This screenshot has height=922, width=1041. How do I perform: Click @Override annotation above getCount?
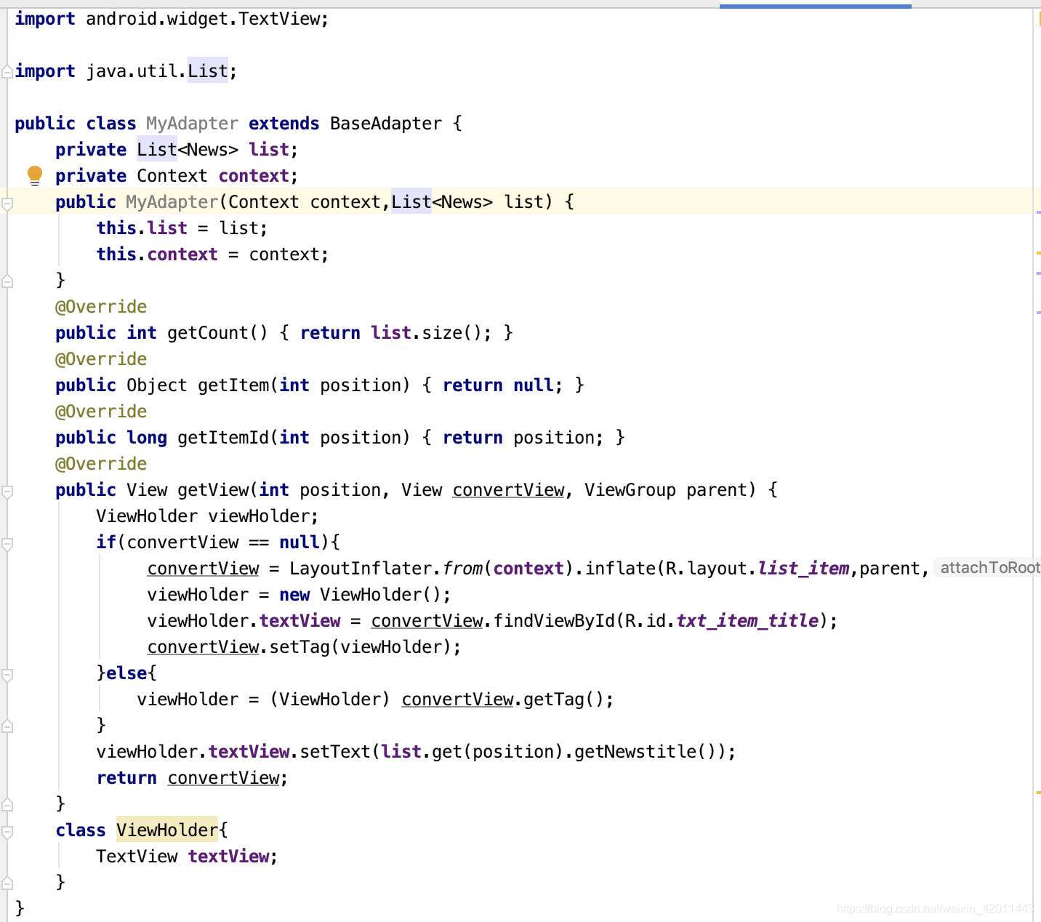tap(101, 307)
